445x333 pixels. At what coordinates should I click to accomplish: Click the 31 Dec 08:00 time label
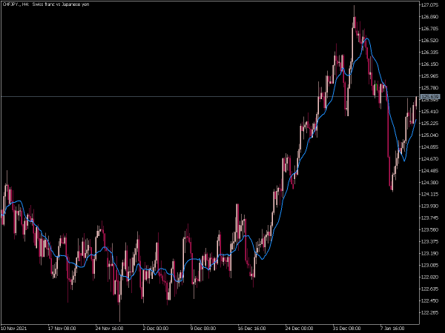click(x=346, y=329)
